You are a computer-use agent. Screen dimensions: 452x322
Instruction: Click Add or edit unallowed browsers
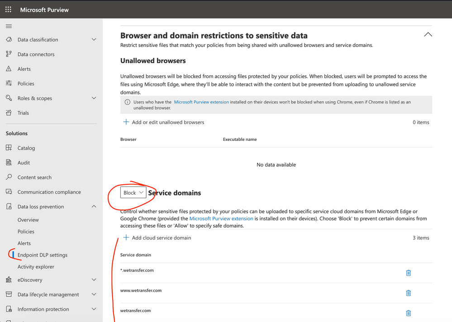coord(168,122)
